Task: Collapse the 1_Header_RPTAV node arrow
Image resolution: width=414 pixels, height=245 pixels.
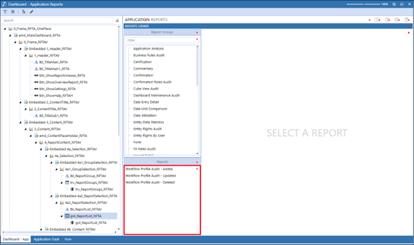Action: 26,56
